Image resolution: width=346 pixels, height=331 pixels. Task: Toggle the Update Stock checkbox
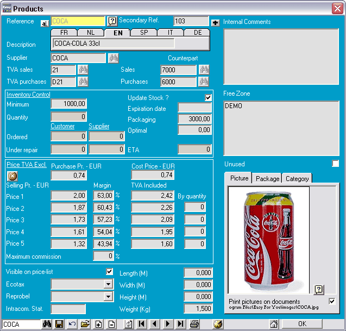[x=207, y=97]
